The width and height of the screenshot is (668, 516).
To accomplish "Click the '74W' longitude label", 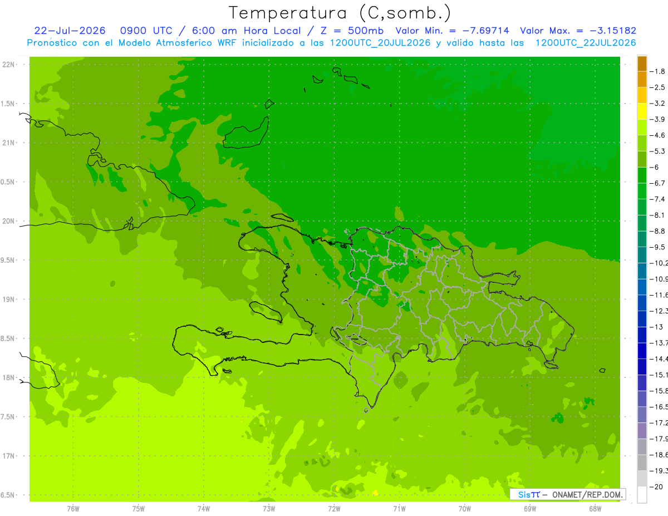I will coord(204,509).
